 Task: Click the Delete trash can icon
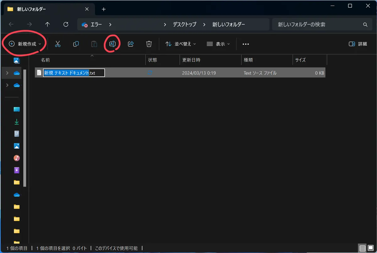149,44
